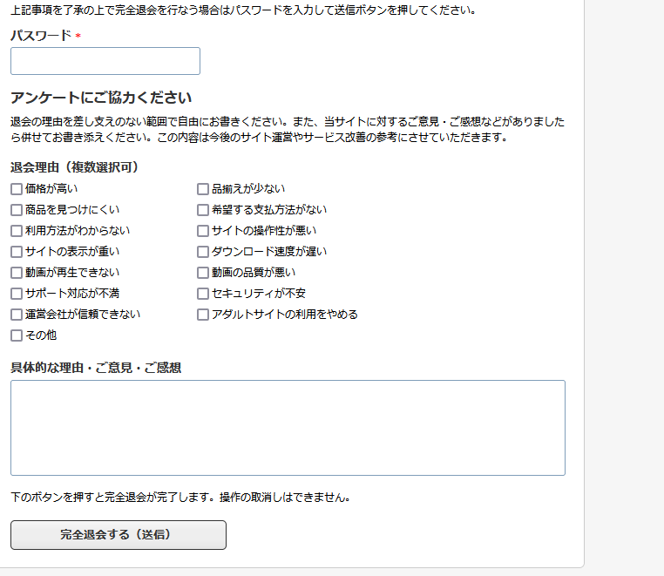Select the 商品を見つけにくい checkbox

pos(17,210)
